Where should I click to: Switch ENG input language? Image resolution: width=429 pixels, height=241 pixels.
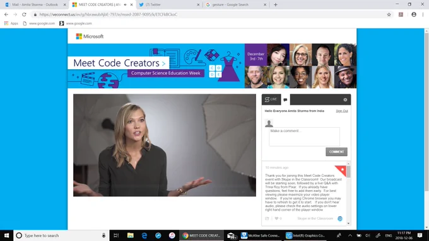tap(388, 235)
